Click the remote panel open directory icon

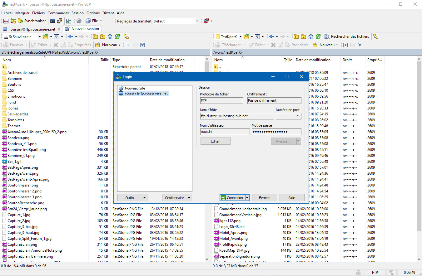[x=246, y=36]
